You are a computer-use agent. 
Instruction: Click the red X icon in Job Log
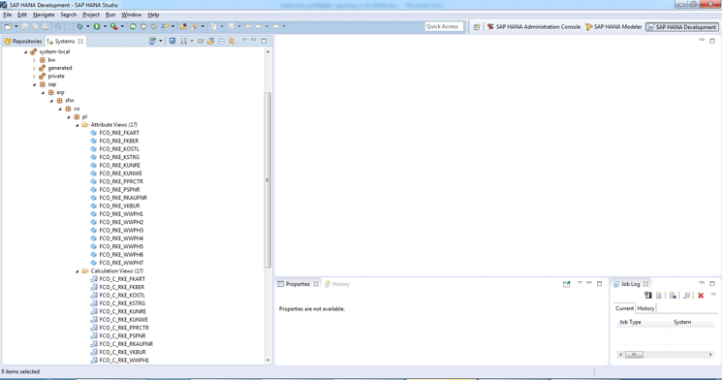701,296
